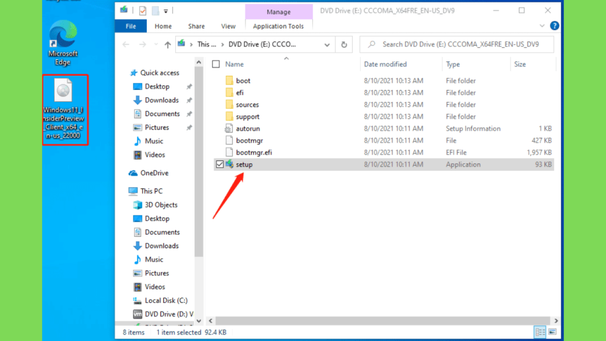This screenshot has width=606, height=341.
Task: Refresh the DVD Drive folder view
Action: [344, 44]
